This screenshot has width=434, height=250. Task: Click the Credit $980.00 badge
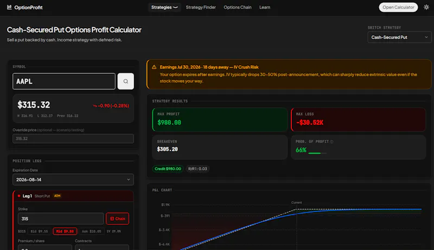(168, 169)
